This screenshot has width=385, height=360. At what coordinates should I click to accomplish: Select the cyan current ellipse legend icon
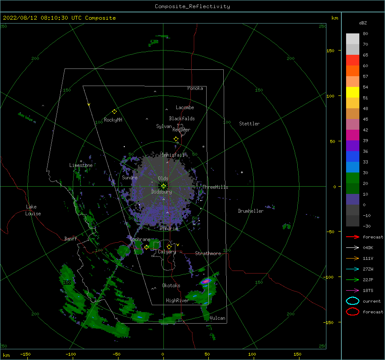(352, 301)
